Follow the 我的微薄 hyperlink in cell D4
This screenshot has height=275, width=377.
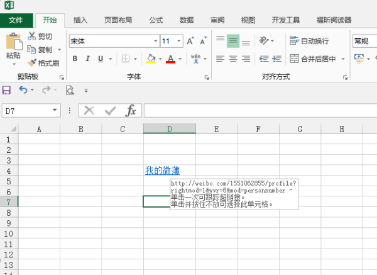point(162,171)
